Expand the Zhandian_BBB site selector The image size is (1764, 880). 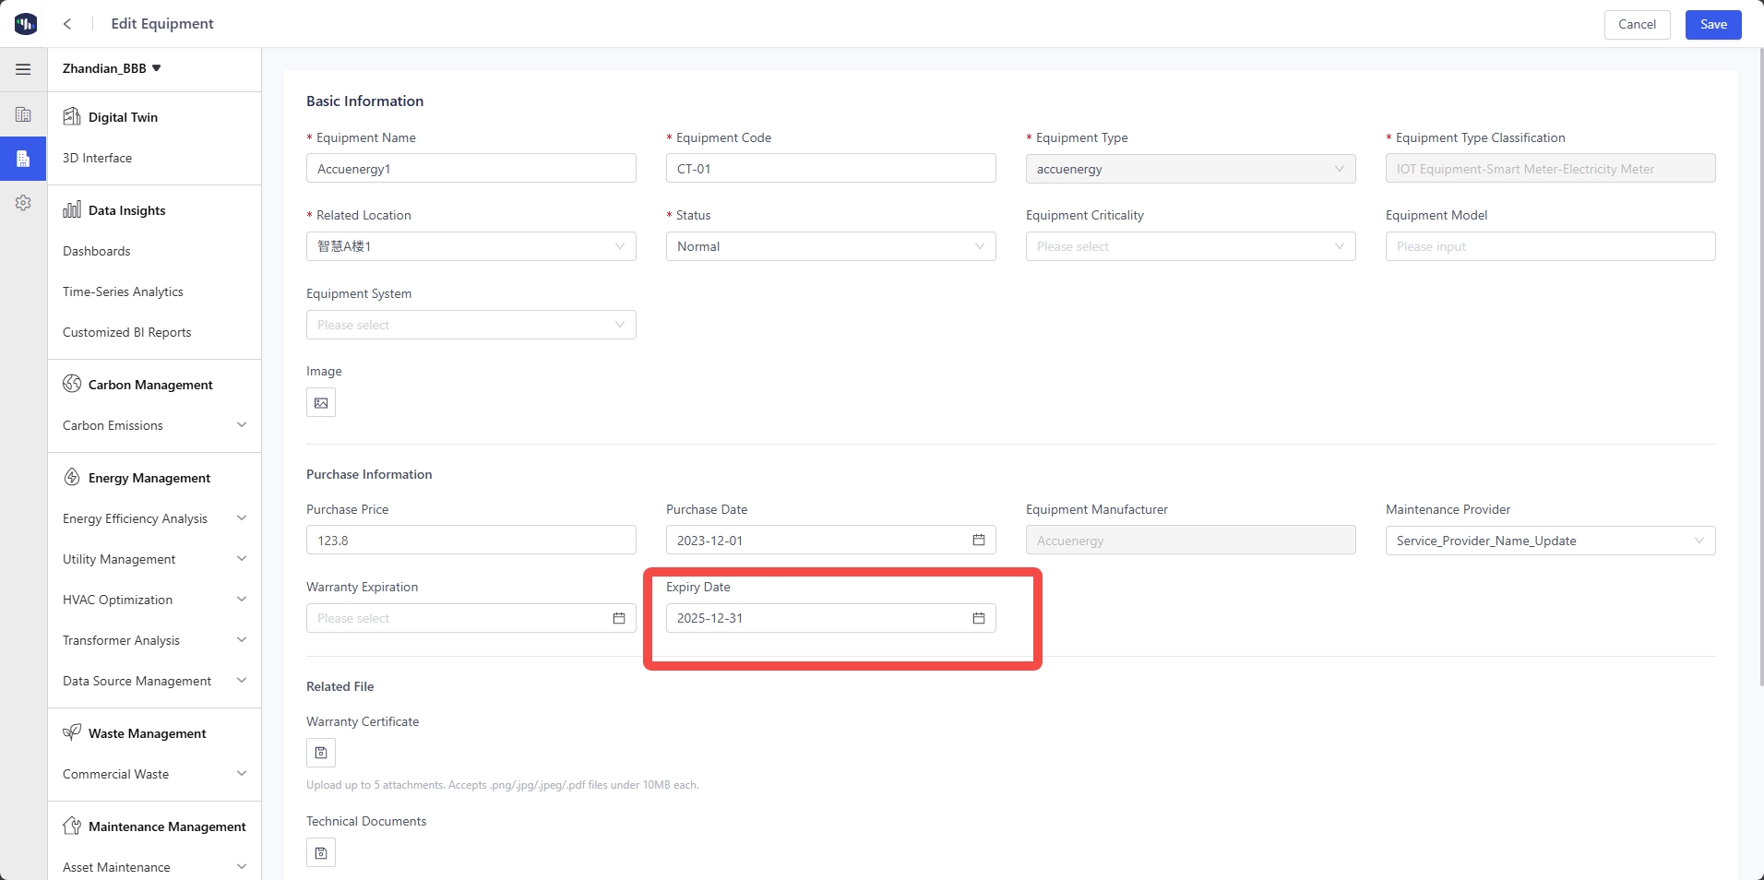tap(112, 68)
